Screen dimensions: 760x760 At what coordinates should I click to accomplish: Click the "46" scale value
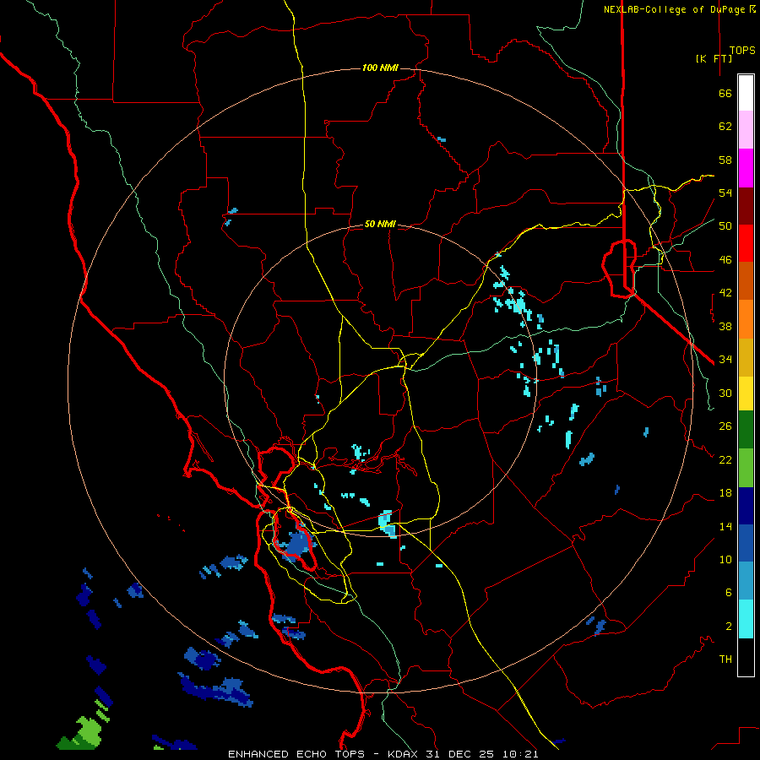725,260
